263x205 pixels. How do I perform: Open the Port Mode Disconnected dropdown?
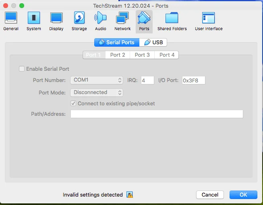tap(97, 92)
